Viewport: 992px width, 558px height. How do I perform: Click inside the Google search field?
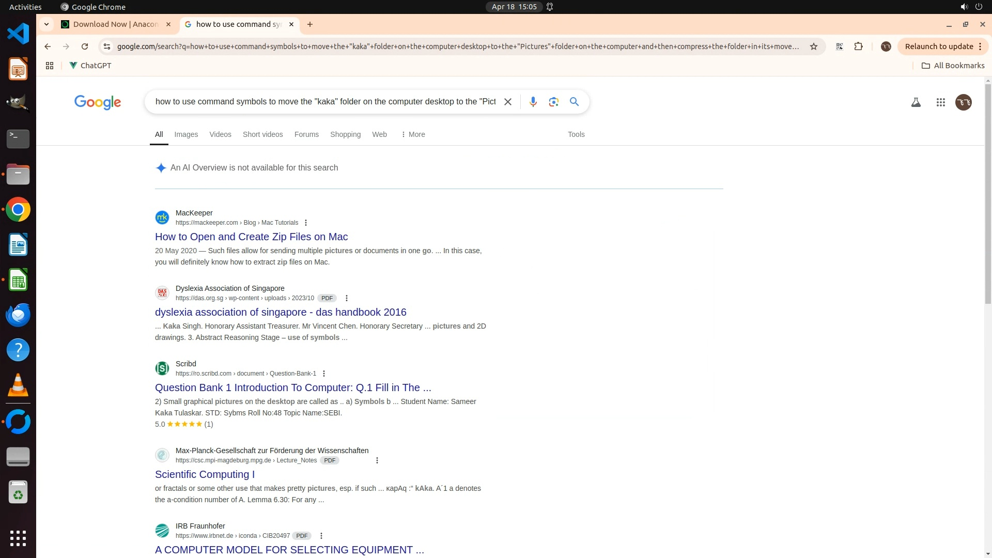tap(326, 102)
